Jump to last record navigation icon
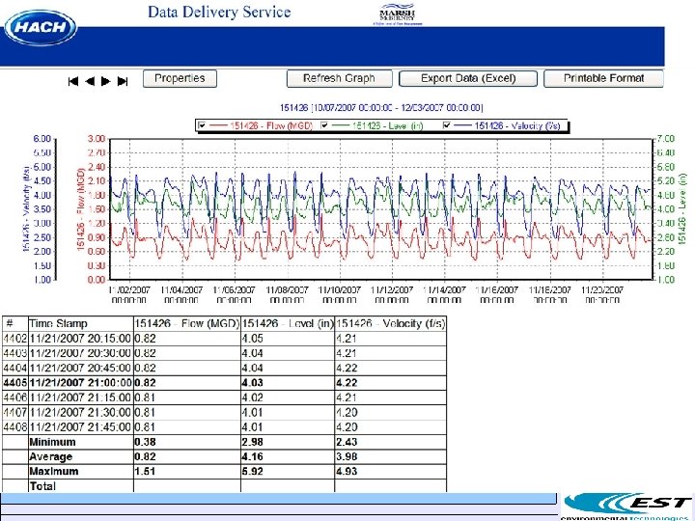 (x=123, y=81)
